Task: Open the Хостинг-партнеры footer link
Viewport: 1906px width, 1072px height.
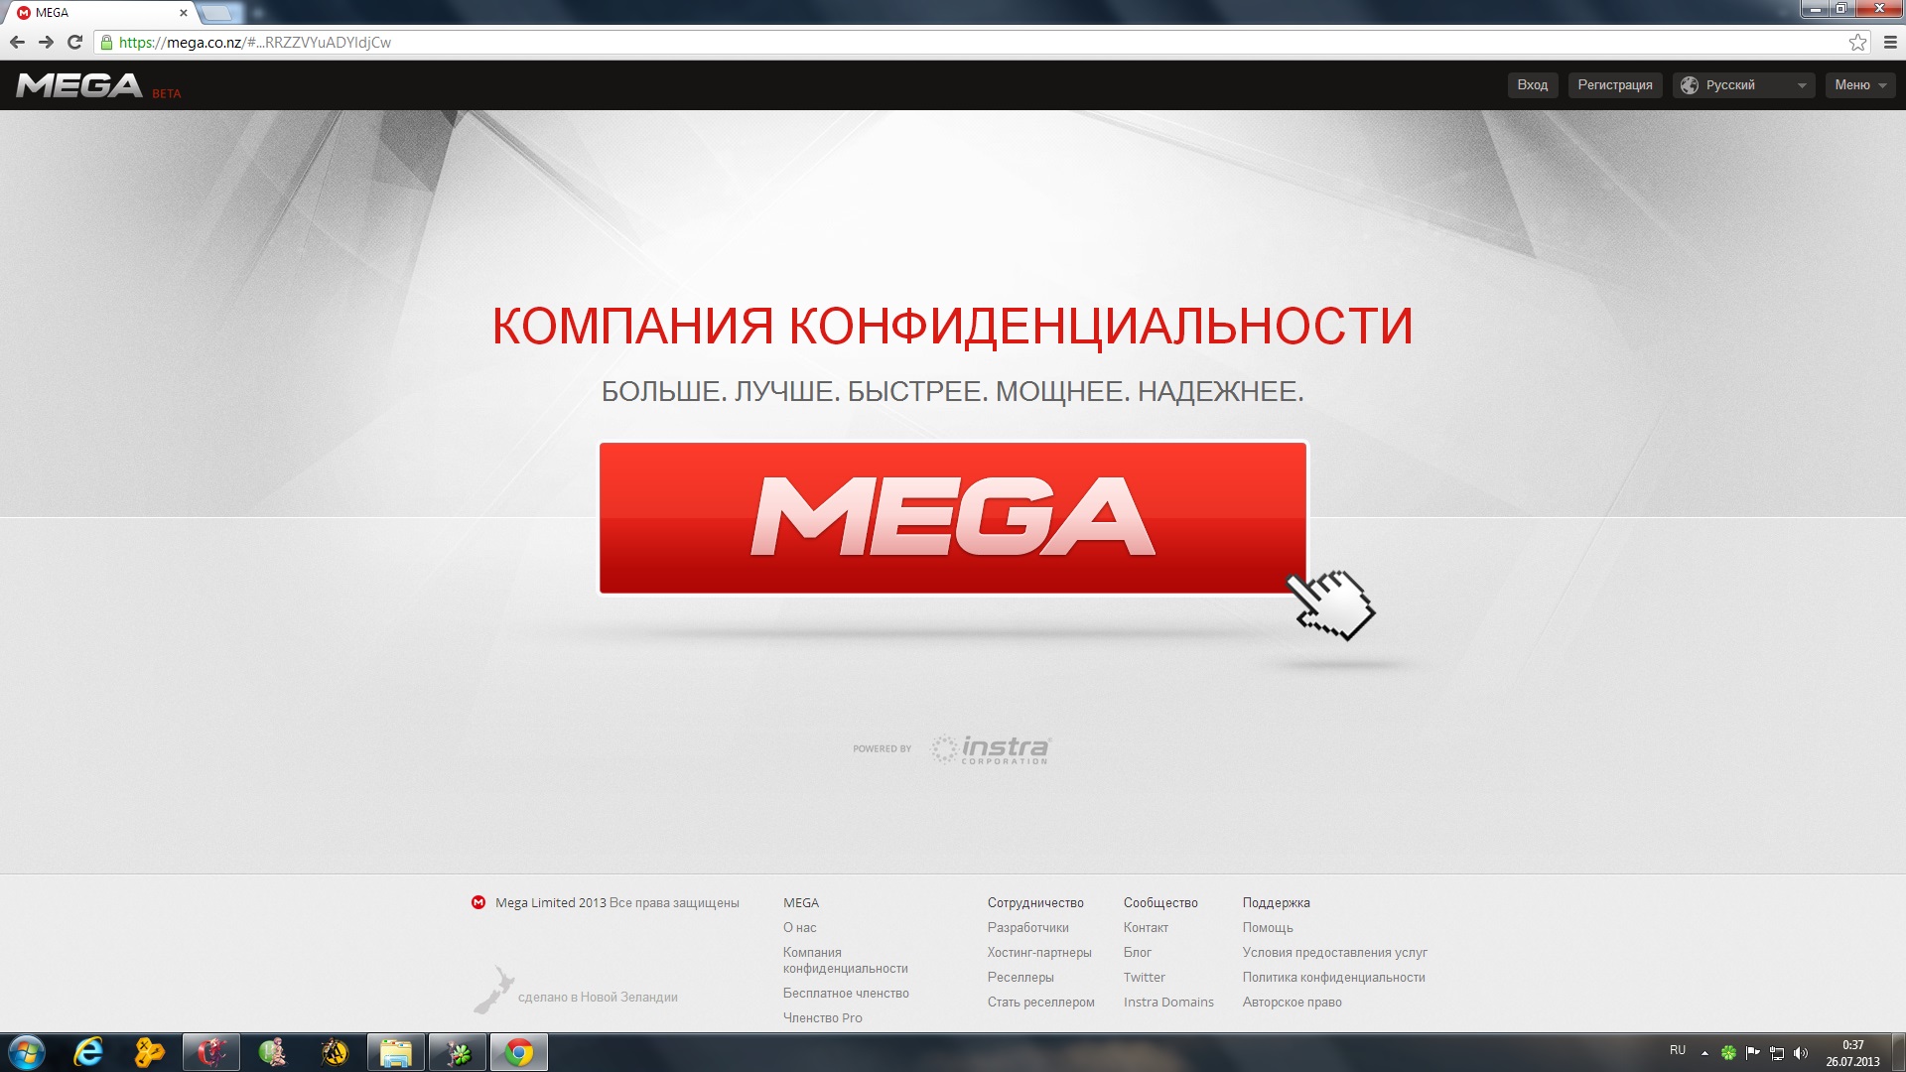Action: [x=1039, y=953]
